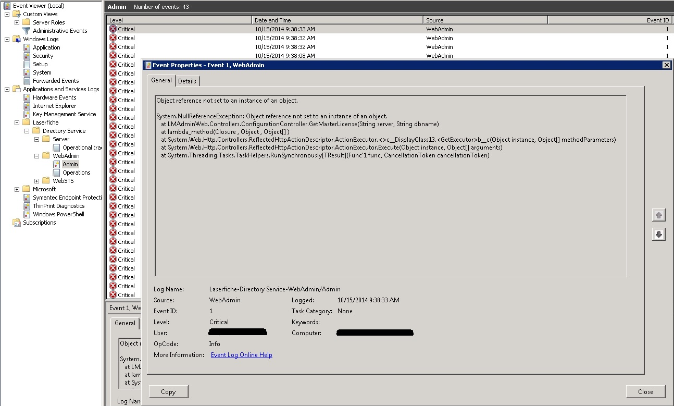Collapse the Directory Service tree node
The height and width of the screenshot is (406, 674).
point(27,131)
